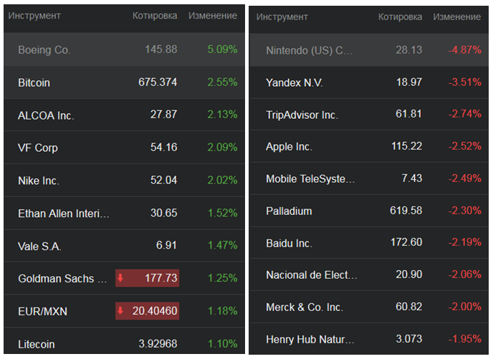Viewport: 493px width, 359px height.
Task: Click the red down arrow beside EUR/MXN quote
Action: point(121,311)
